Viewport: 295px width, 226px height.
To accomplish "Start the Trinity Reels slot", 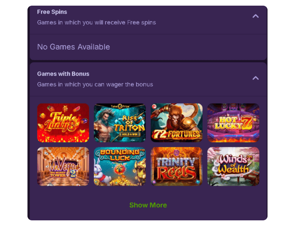I will click(177, 166).
